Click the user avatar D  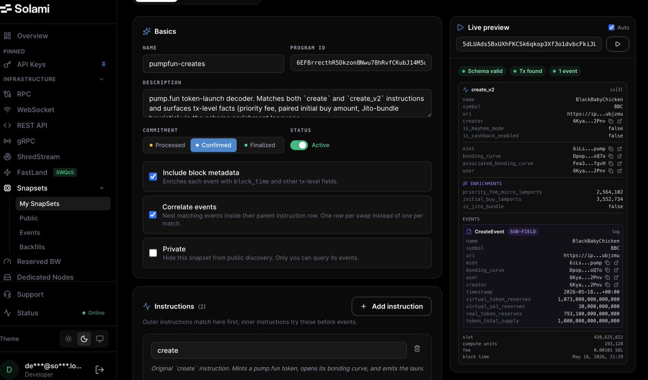point(9,370)
